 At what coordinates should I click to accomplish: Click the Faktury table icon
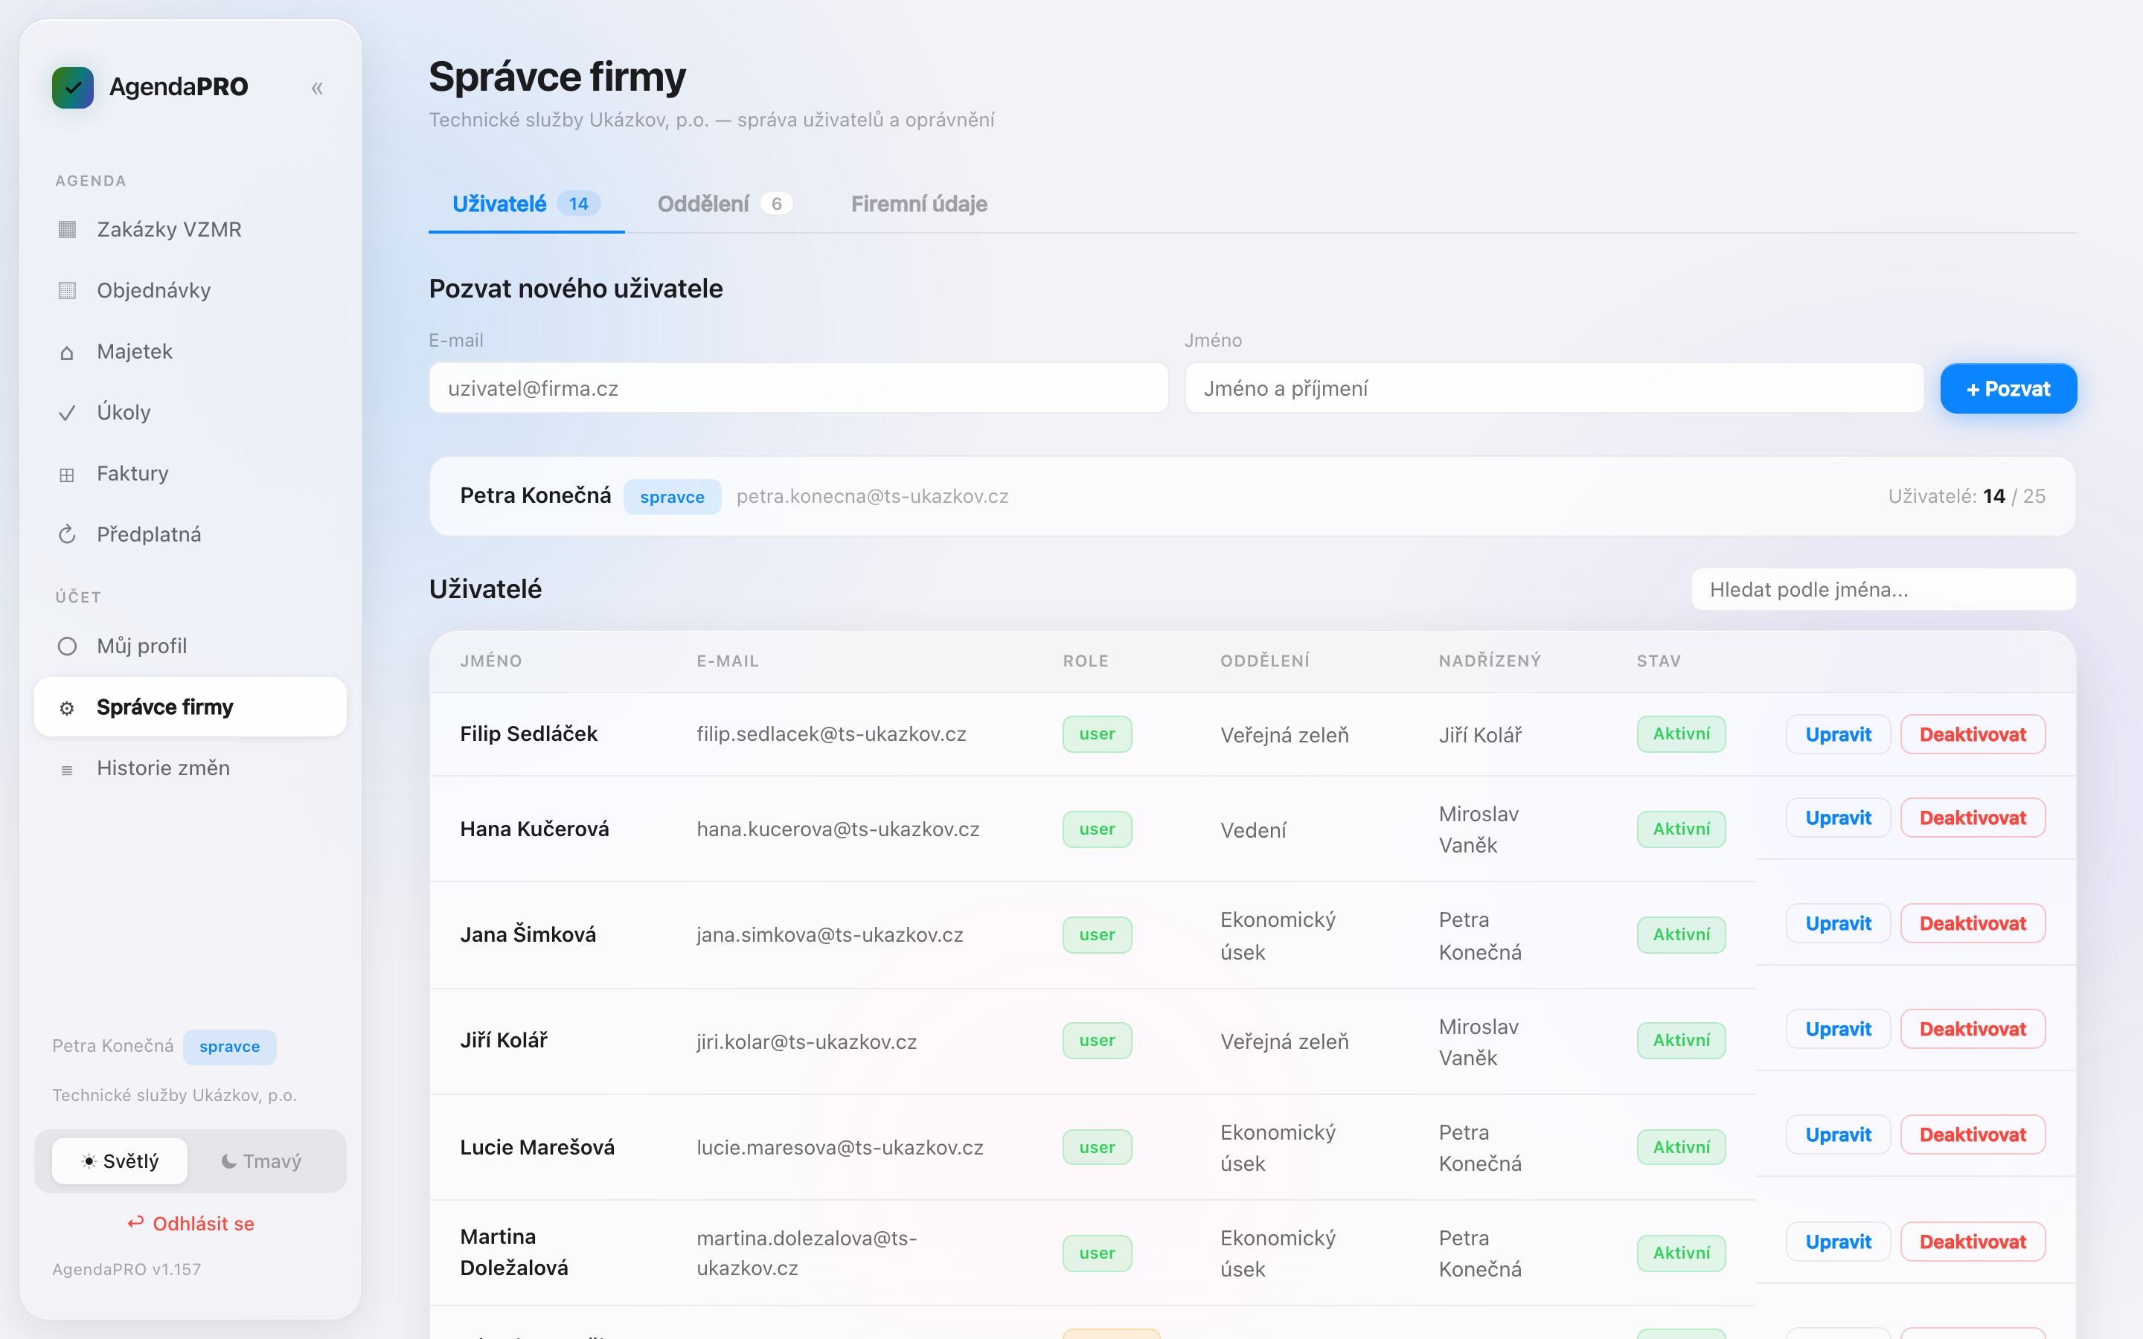(67, 474)
